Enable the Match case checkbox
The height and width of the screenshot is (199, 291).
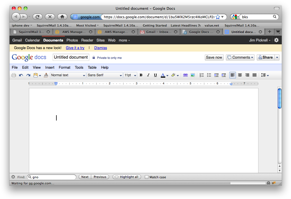click(147, 177)
